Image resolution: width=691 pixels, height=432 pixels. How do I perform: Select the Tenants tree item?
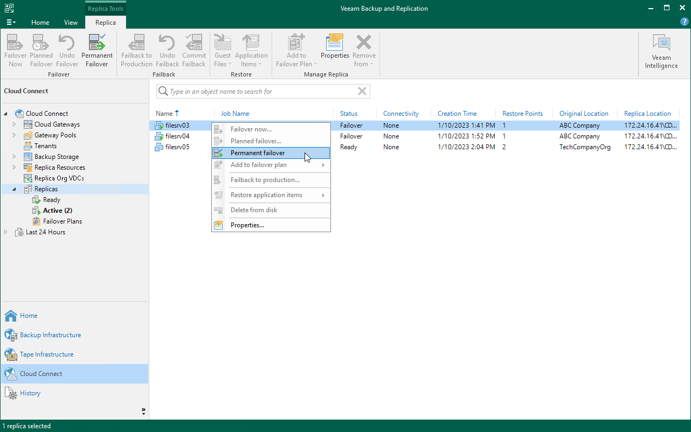pyautogui.click(x=45, y=146)
